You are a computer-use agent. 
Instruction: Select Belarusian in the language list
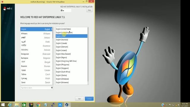[x=36, y=54]
